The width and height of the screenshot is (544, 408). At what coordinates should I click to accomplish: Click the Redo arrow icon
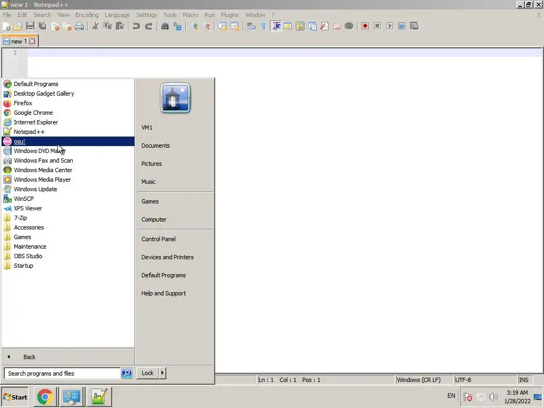click(149, 27)
